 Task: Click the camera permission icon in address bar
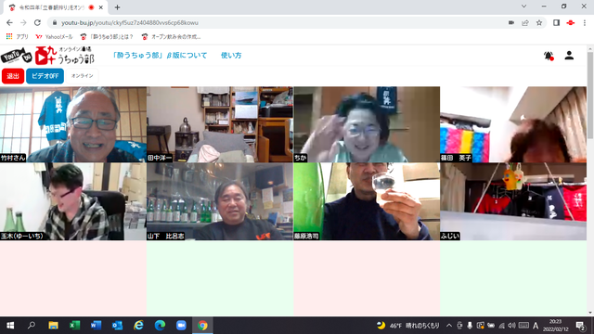click(x=511, y=22)
